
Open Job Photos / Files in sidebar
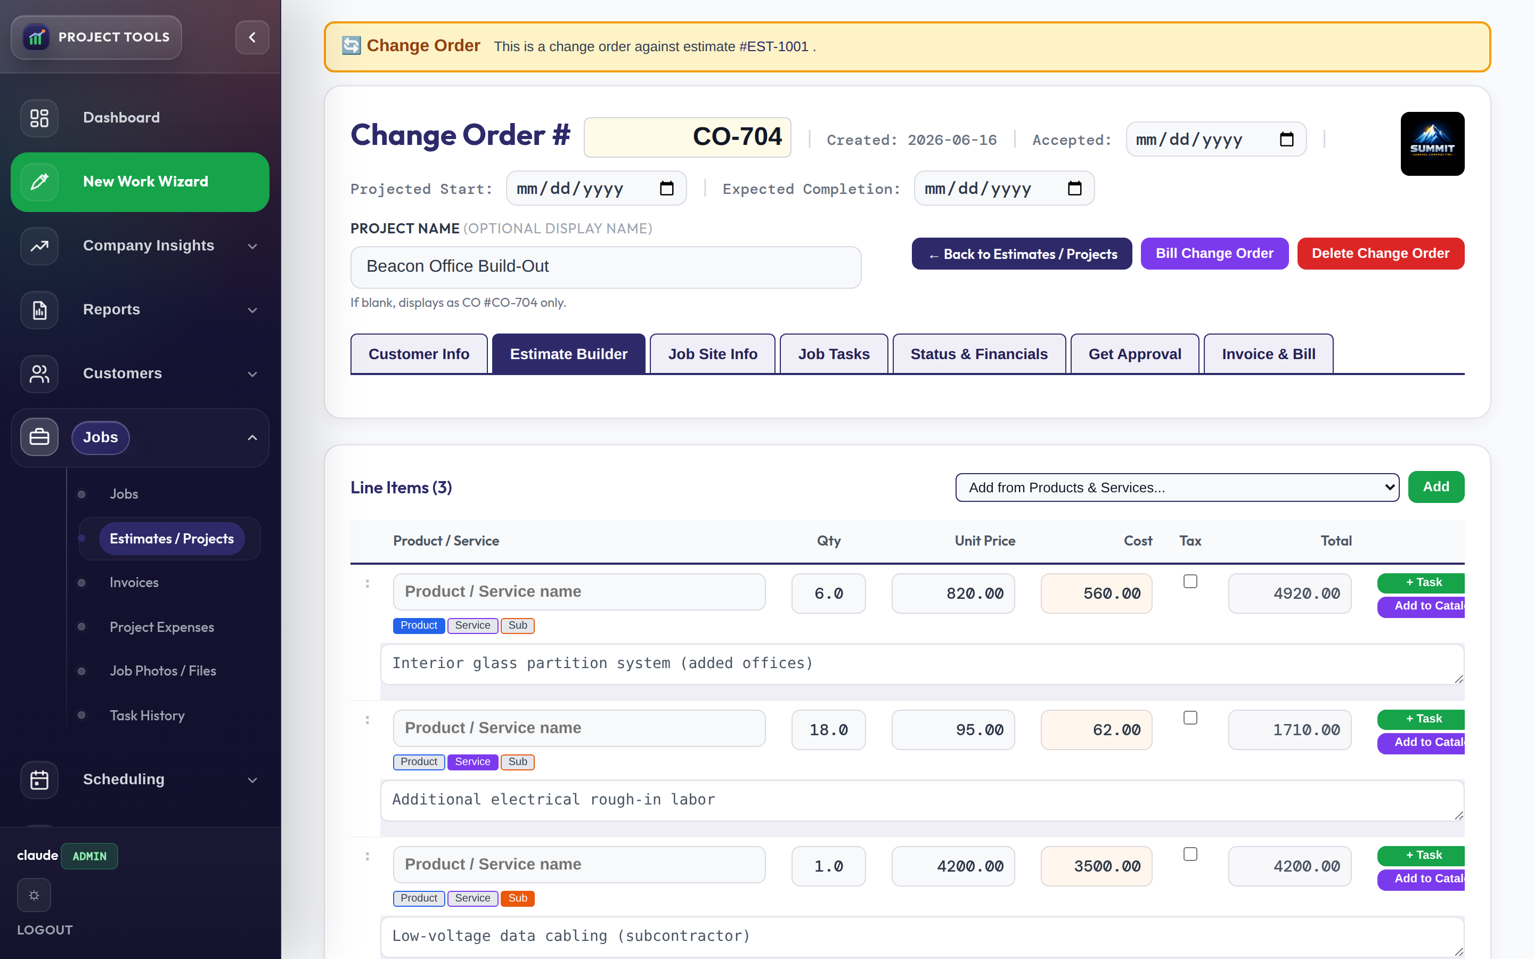[162, 670]
